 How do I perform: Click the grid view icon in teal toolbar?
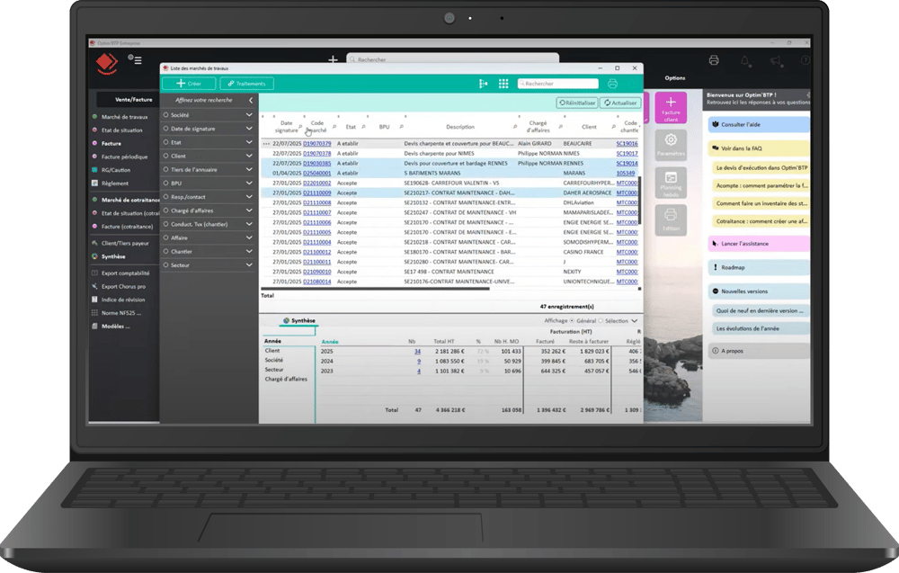click(x=503, y=84)
